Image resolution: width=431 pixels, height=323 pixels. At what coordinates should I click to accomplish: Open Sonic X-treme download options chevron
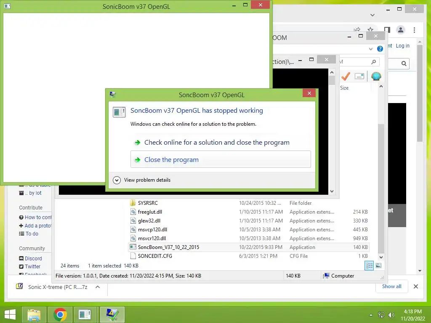98,287
